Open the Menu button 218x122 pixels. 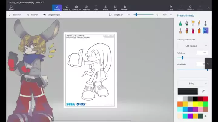[x=11, y=8]
